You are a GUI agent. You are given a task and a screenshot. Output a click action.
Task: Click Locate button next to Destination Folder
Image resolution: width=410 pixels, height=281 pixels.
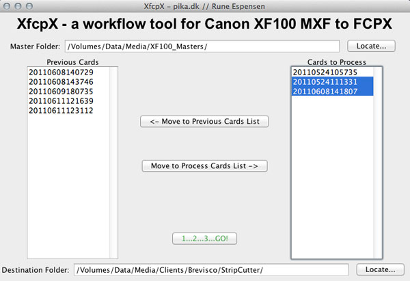click(x=380, y=269)
